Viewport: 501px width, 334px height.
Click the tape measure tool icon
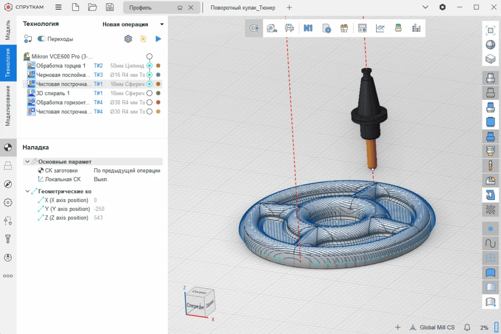pos(272,28)
